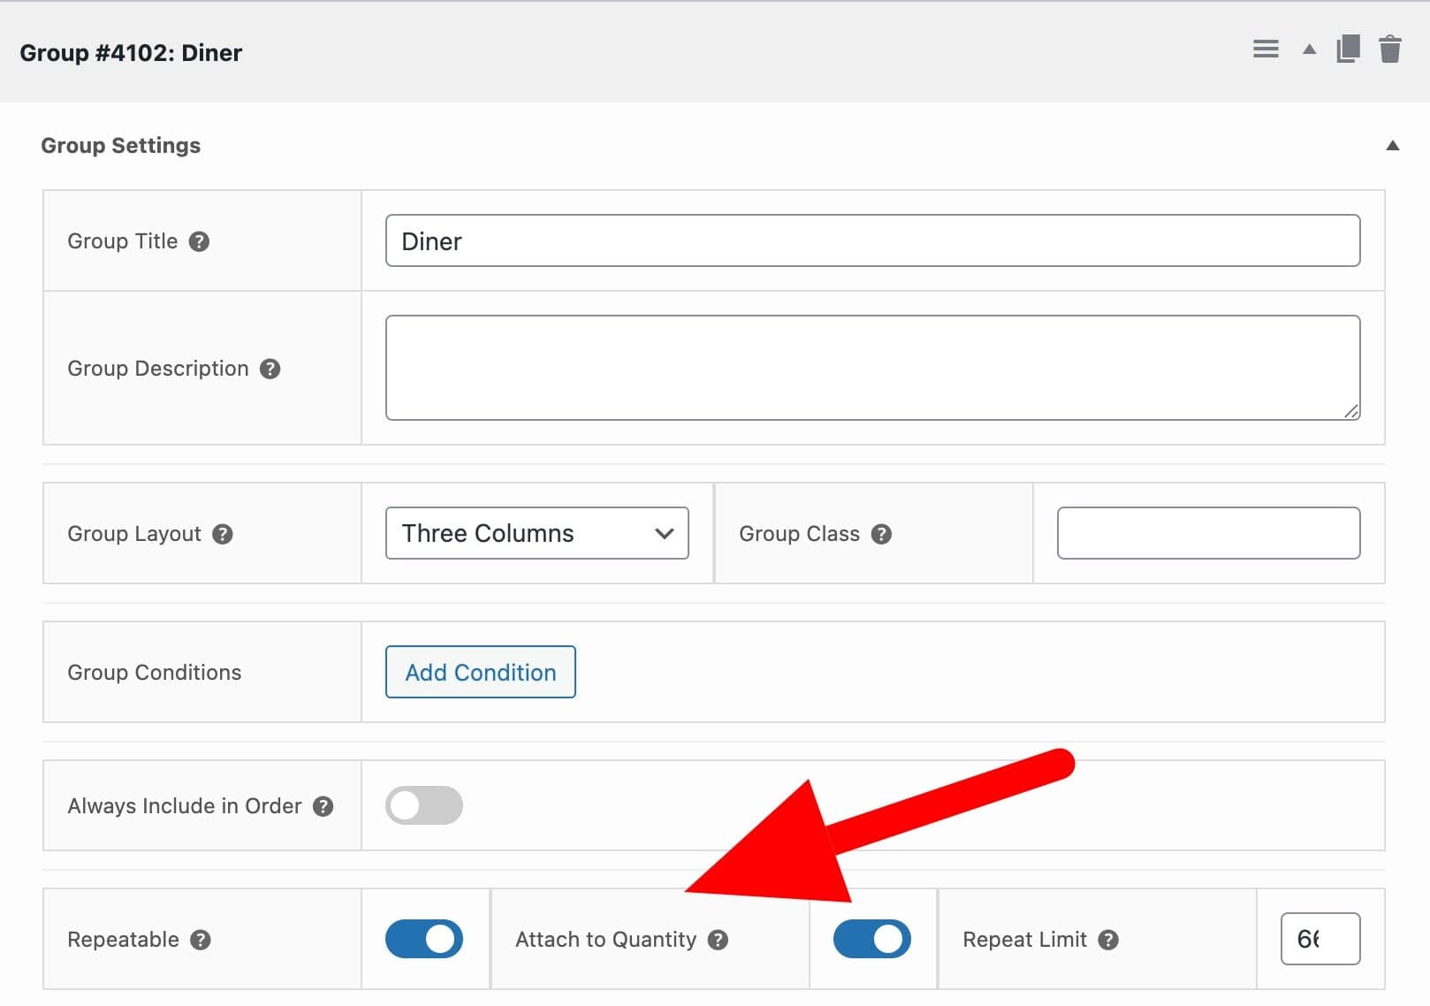Disable the Repeatable toggle
Image resolution: width=1430 pixels, height=1006 pixels.
pos(424,939)
